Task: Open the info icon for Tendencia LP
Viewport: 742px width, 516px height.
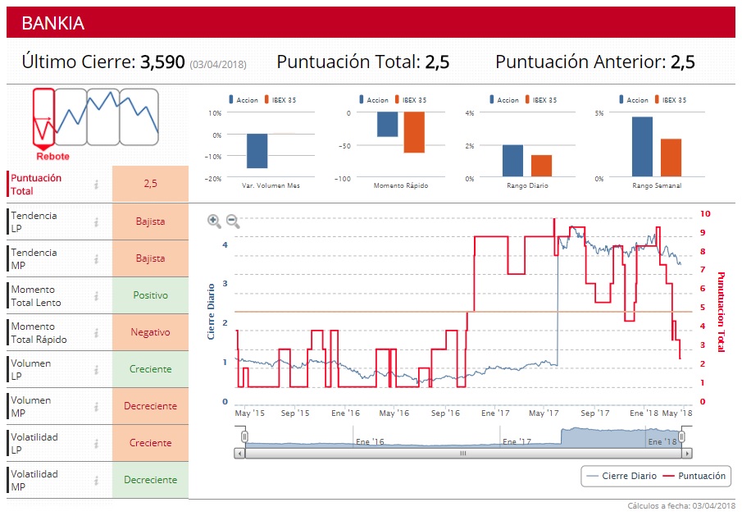Action: coord(96,221)
